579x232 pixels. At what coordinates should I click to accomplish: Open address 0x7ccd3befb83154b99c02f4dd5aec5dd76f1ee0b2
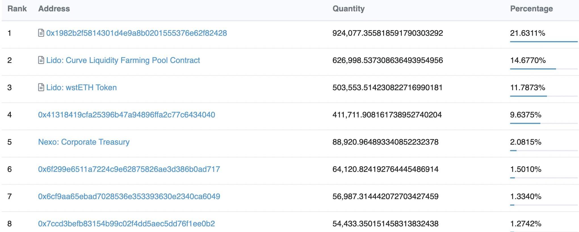click(126, 224)
